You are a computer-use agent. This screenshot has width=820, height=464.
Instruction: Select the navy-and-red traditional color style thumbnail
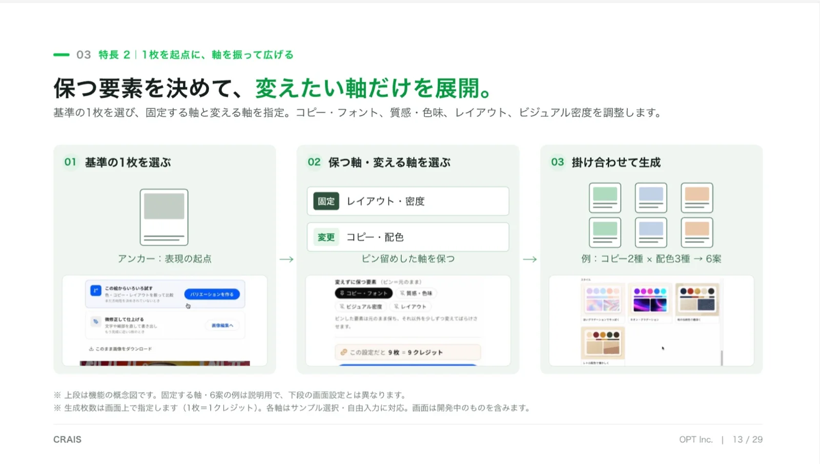click(697, 300)
